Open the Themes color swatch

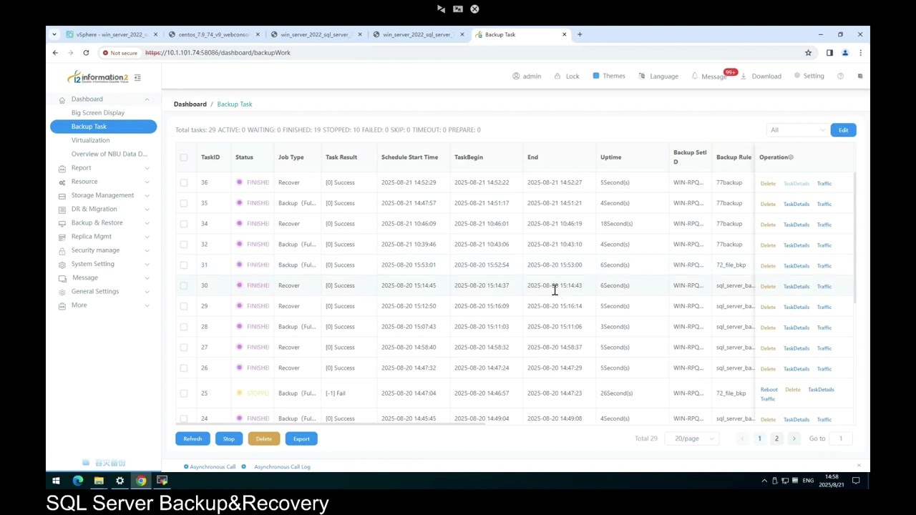coord(595,76)
